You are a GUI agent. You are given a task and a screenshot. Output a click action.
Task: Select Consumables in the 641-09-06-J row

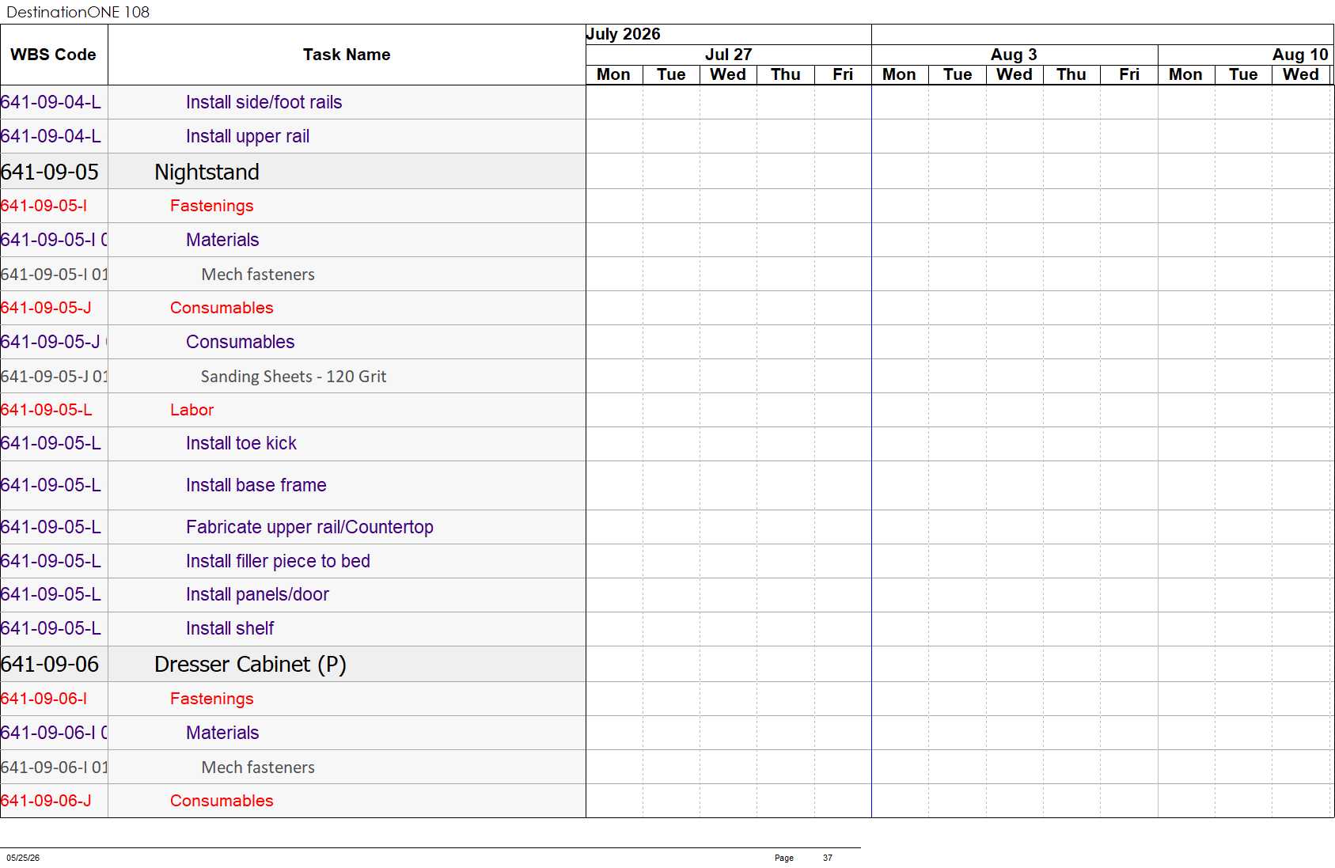pyautogui.click(x=222, y=801)
